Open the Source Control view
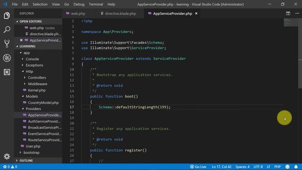 pos(7,44)
